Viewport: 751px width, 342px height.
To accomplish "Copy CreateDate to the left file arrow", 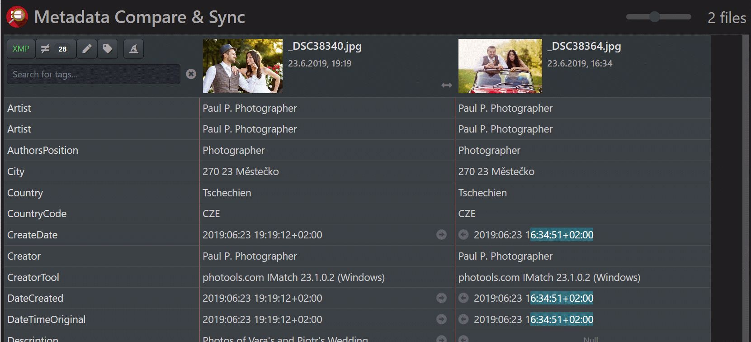I will point(463,234).
